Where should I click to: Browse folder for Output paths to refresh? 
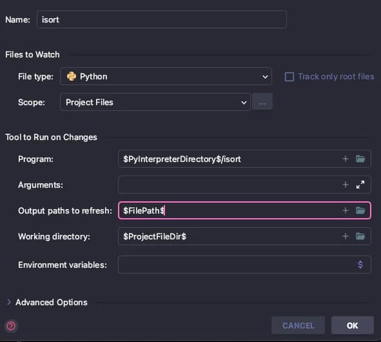click(360, 210)
